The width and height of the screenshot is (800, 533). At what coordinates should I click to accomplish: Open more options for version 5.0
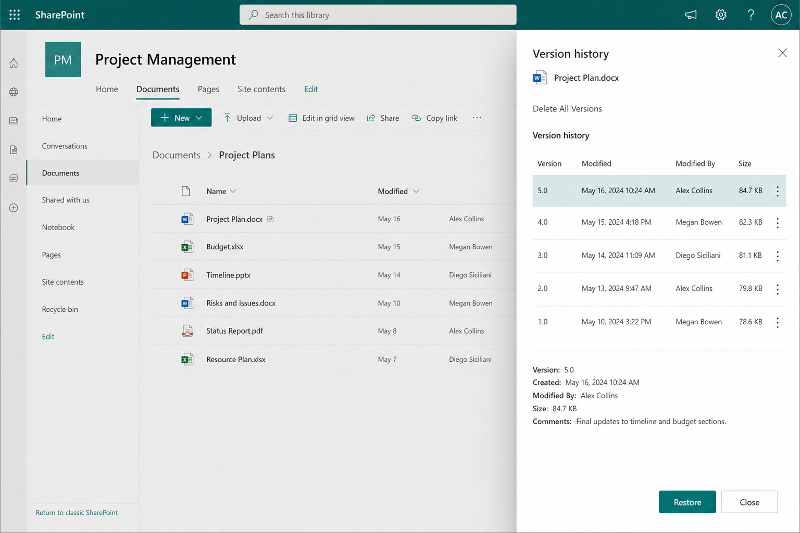tap(778, 191)
